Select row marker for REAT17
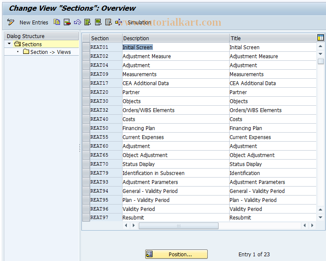 tap(86, 83)
